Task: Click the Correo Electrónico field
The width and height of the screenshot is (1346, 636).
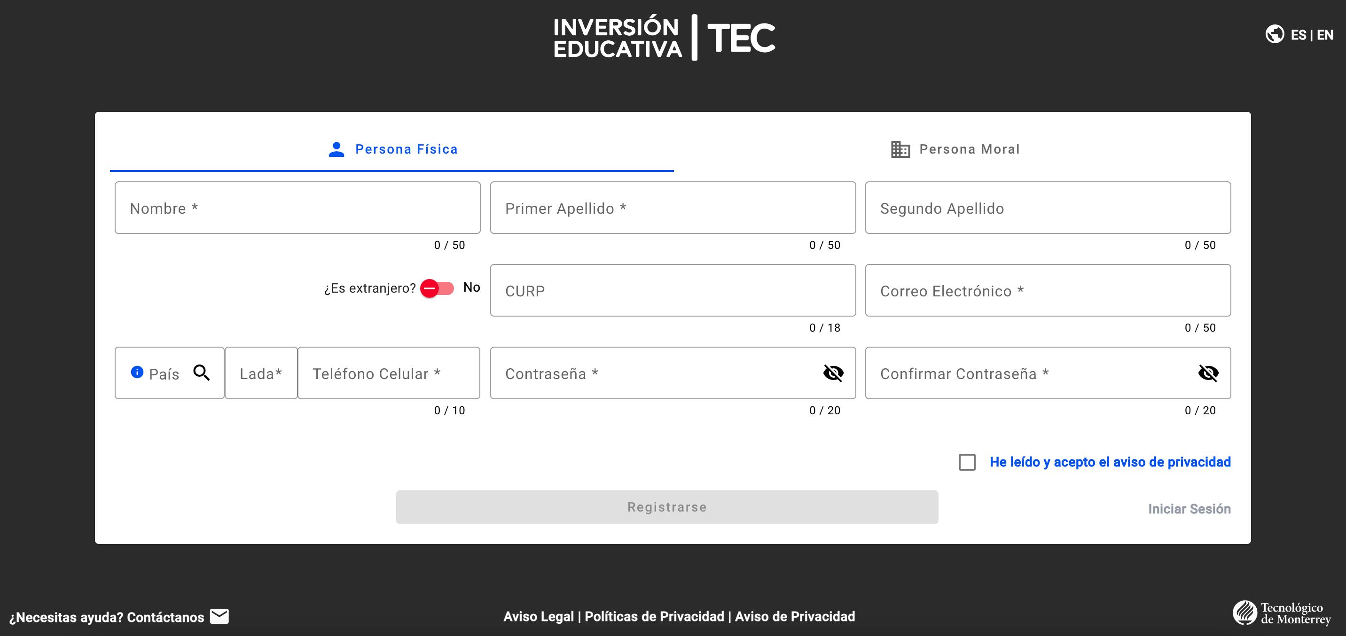Action: pos(1048,290)
